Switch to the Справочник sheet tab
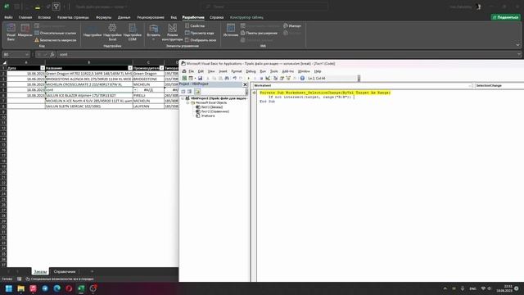This screenshot has height=295, width=524. (65, 271)
